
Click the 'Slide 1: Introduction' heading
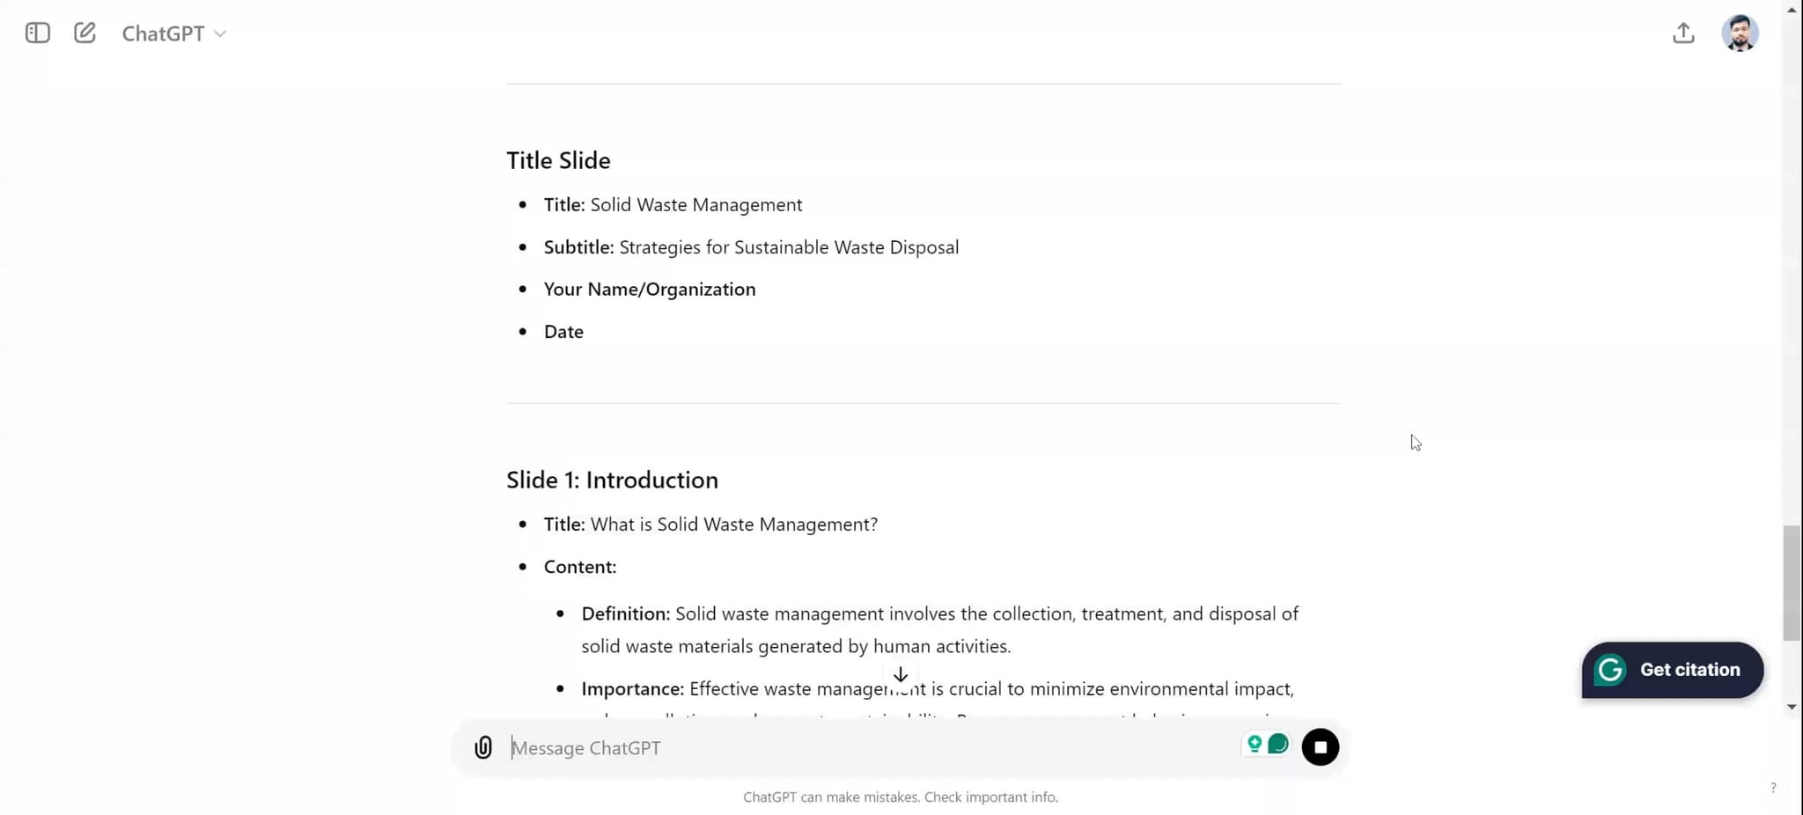(612, 480)
